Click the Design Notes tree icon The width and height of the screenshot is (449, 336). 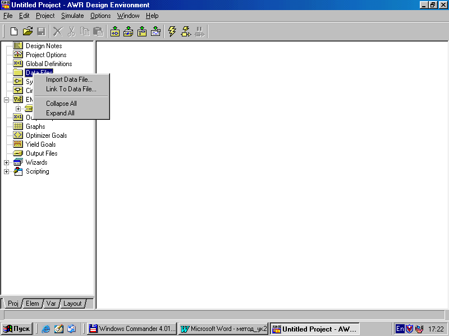(18, 45)
